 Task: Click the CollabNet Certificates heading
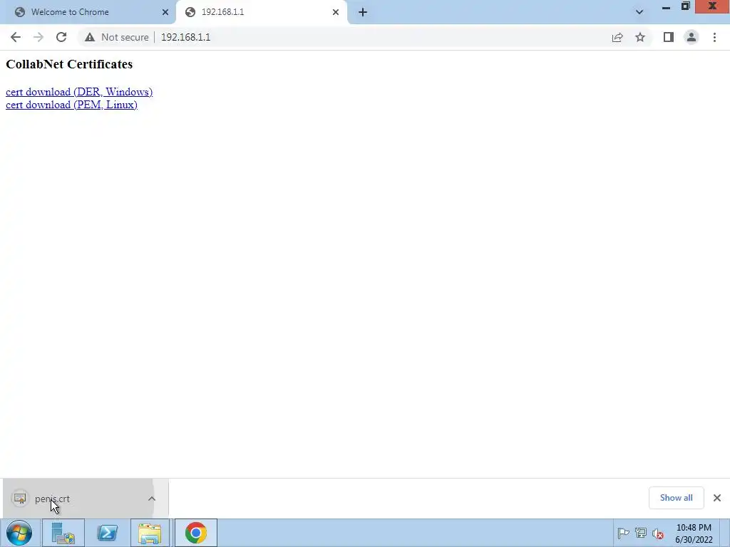coord(69,64)
